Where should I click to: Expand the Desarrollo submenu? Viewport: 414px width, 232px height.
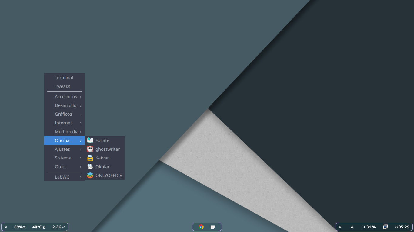pyautogui.click(x=65, y=105)
